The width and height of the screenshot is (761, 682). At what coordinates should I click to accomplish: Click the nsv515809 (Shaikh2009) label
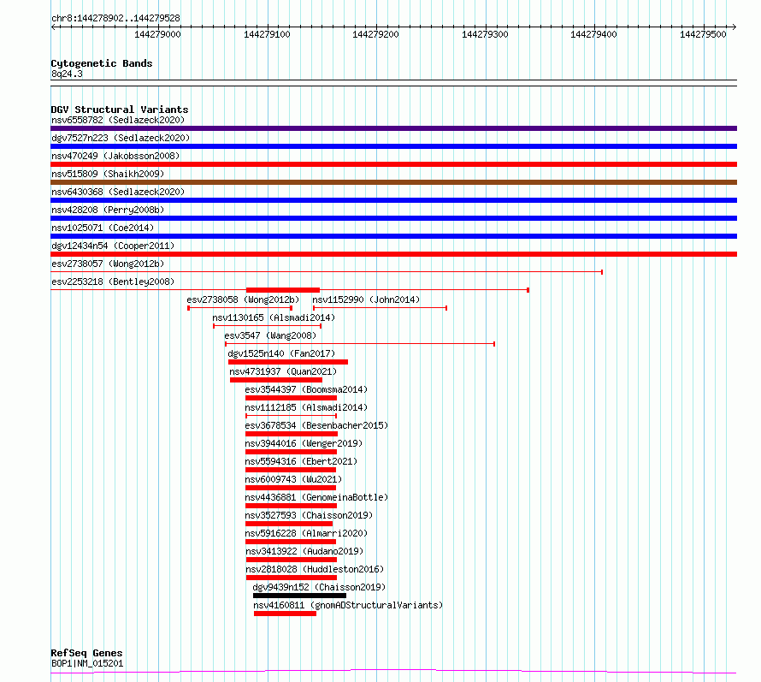(x=108, y=174)
